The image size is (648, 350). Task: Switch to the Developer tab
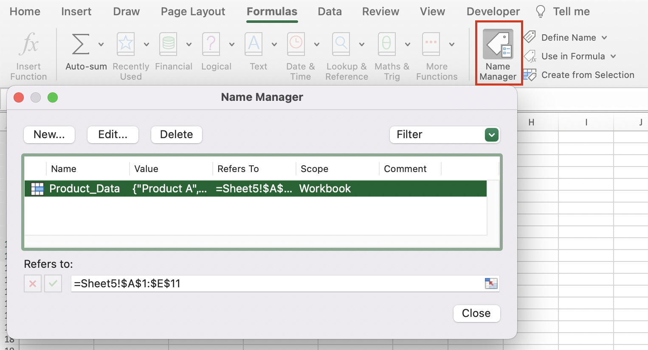coord(493,11)
